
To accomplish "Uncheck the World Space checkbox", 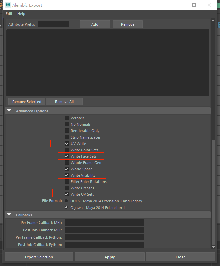I will [67, 169].
